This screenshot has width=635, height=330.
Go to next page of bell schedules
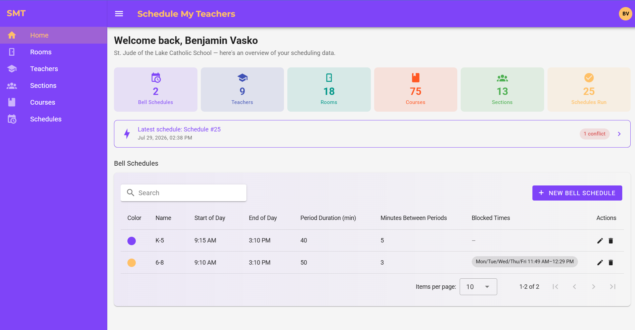(x=593, y=287)
